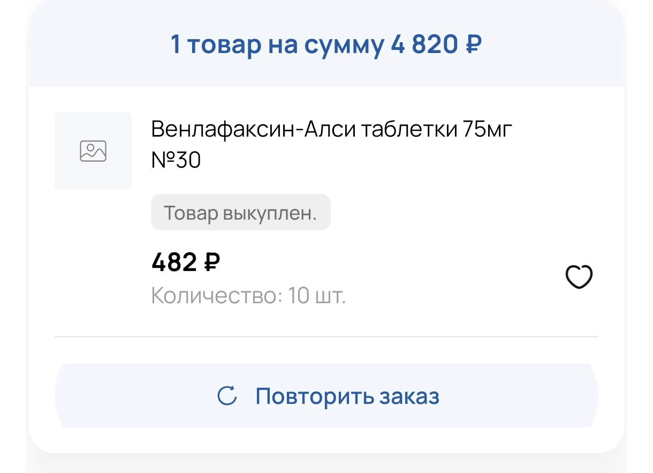Image resolution: width=653 pixels, height=473 pixels.
Task: Tap the Количество: 10 шт. label
Action: (248, 296)
